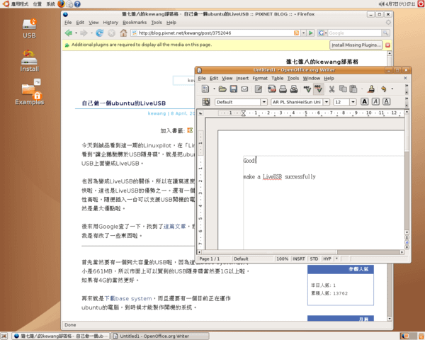Switch to Writer via the taskbar button

[160, 336]
